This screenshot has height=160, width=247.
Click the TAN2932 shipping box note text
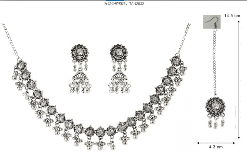[124, 4]
